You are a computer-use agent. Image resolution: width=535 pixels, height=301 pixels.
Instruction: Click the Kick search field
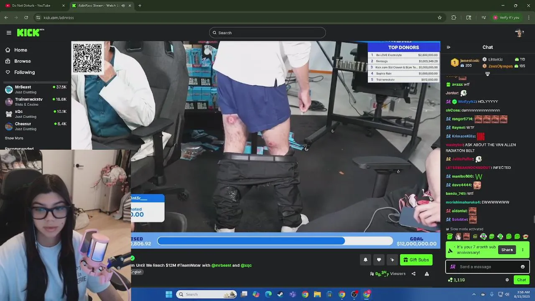pyautogui.click(x=267, y=33)
